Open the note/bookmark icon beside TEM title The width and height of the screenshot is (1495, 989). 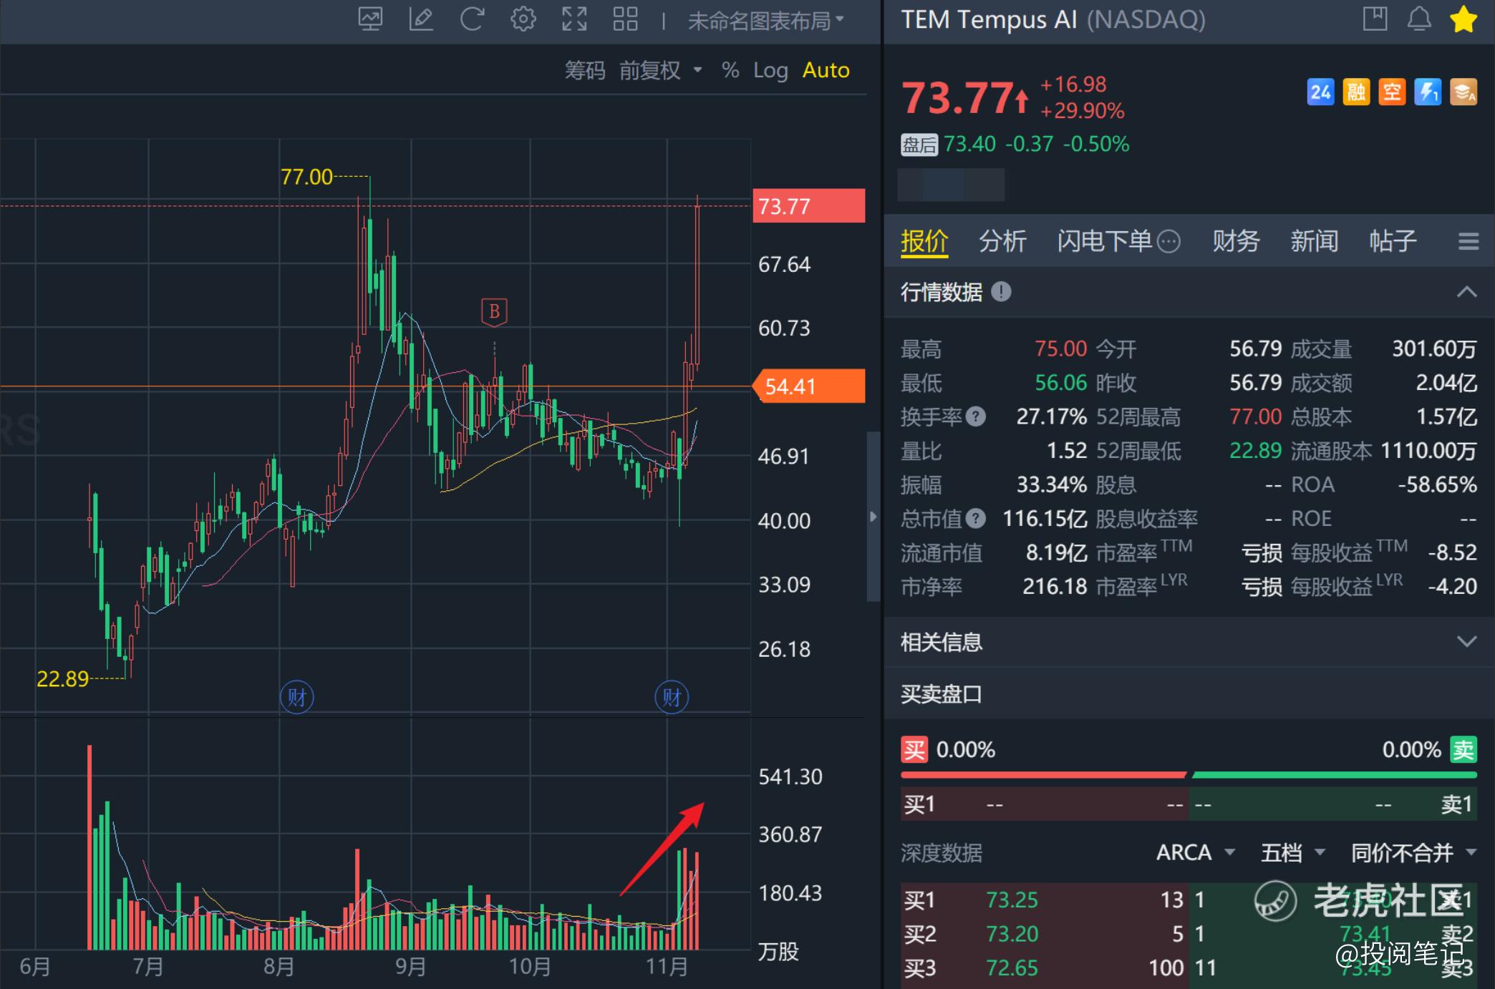pyautogui.click(x=1375, y=19)
